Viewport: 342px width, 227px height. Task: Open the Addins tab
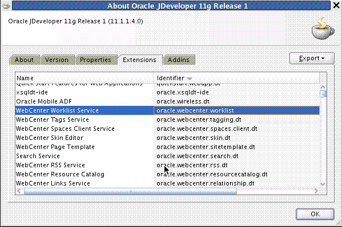(x=179, y=60)
